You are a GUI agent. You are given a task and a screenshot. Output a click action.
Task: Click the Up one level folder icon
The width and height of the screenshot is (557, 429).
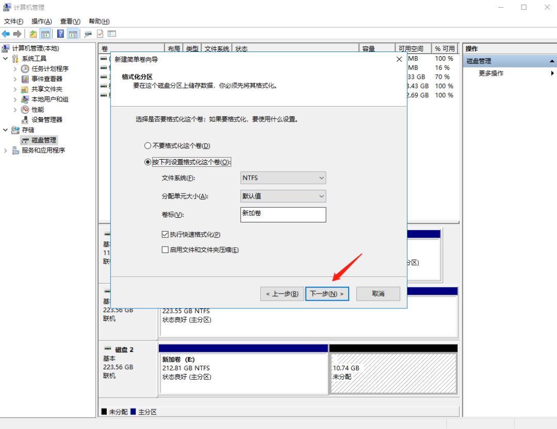33,33
